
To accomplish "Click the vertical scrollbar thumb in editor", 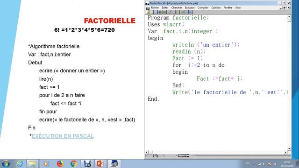I will [x=289, y=20].
